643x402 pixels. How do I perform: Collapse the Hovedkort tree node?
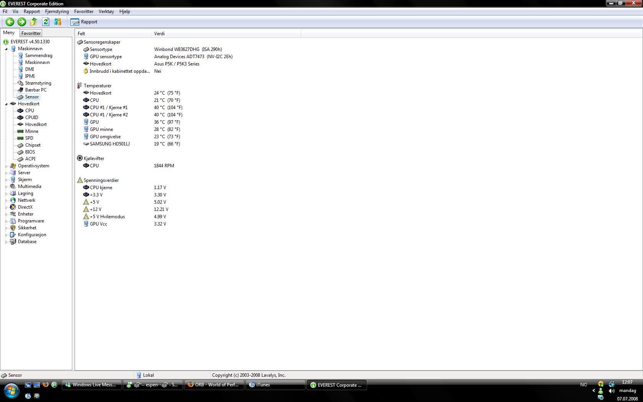(6, 104)
